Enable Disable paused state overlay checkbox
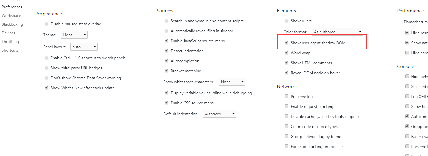Image resolution: width=428 pixels, height=156 pixels. 46,24
